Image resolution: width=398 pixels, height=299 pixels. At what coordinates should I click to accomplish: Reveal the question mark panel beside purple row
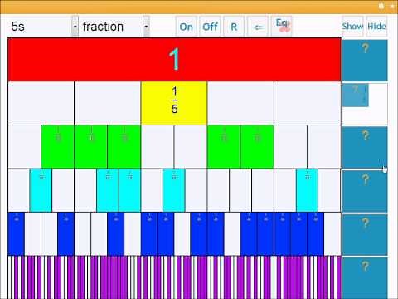(365, 278)
